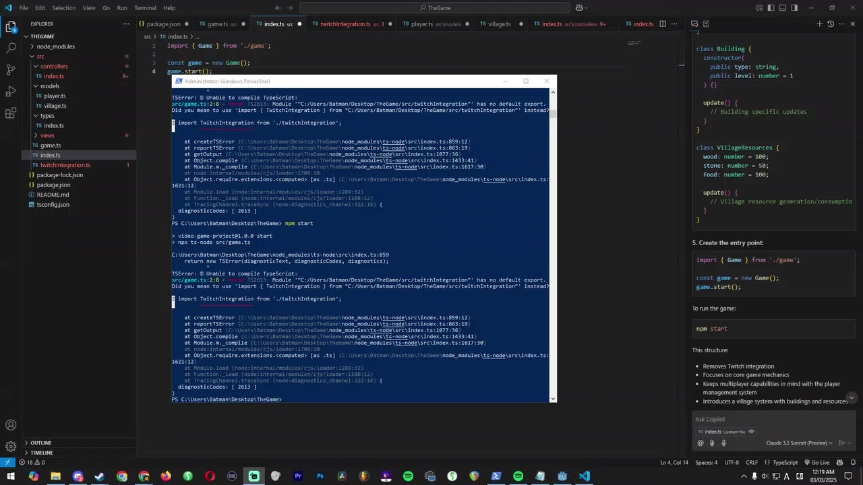Open the Source Control view
Image resolution: width=863 pixels, height=485 pixels.
click(11, 70)
